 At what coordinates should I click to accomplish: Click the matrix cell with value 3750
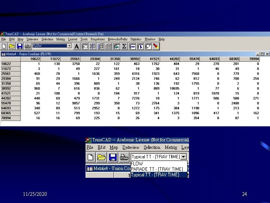[76, 64]
